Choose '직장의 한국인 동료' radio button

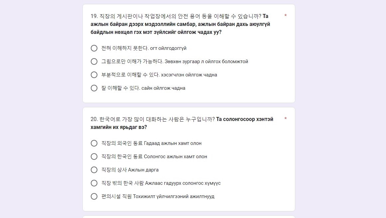[94, 157]
